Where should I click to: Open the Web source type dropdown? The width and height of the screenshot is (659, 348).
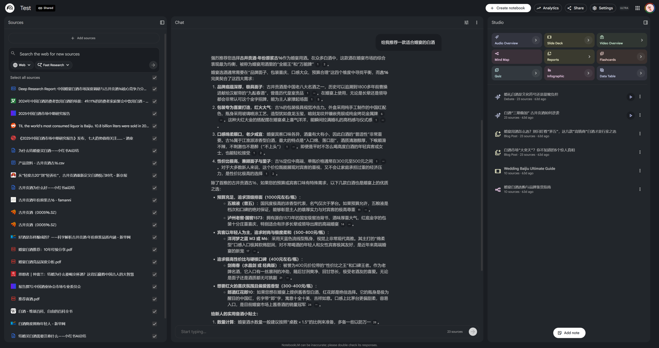tap(22, 65)
